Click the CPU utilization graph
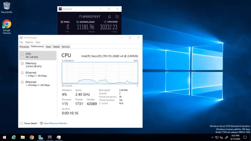This screenshot has width=251, height=141. point(100,73)
